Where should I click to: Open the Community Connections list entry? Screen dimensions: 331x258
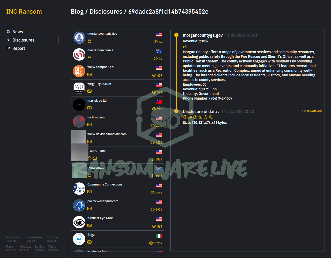tap(117, 189)
